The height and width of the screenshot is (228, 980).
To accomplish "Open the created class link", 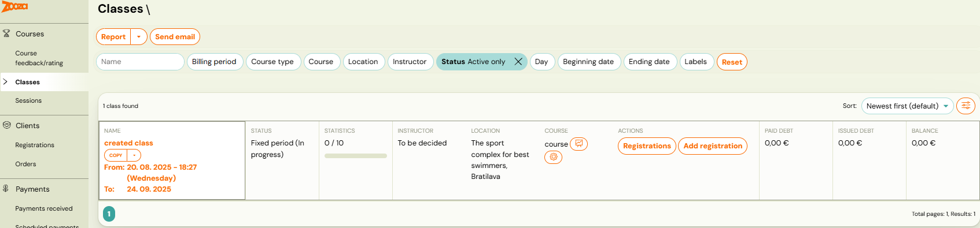I will click(128, 143).
